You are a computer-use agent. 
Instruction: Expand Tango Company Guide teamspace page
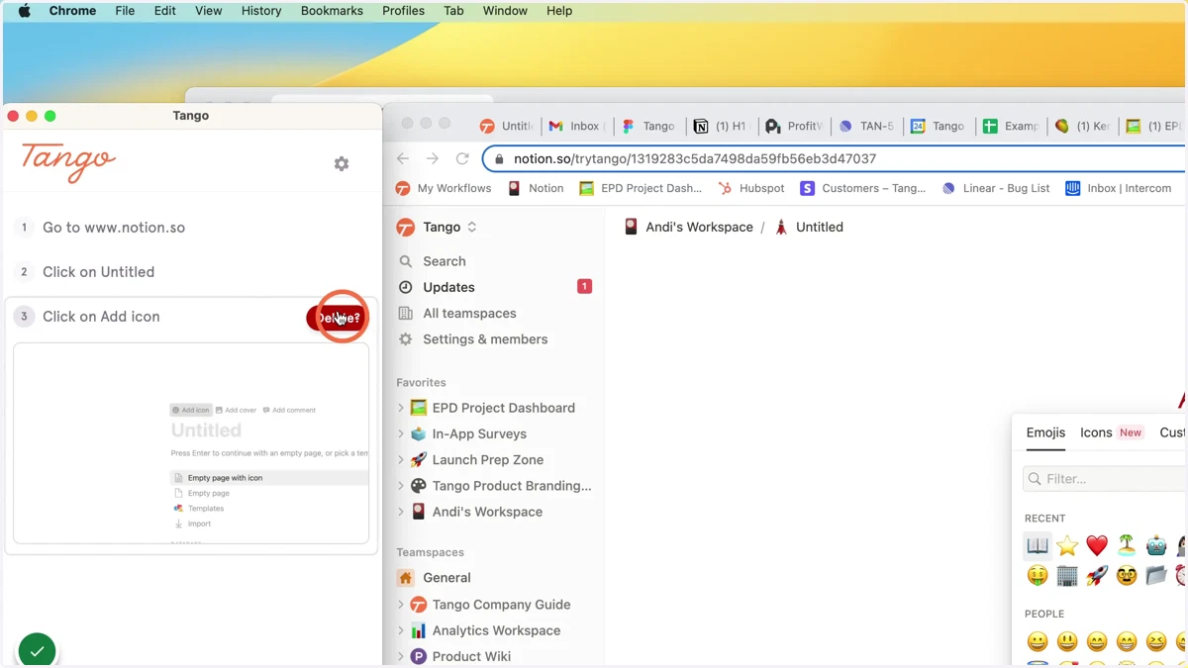point(401,605)
